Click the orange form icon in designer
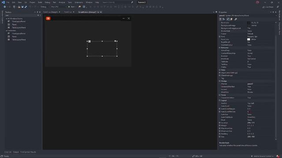Screen dimensions: 282x158 pos(48,18)
